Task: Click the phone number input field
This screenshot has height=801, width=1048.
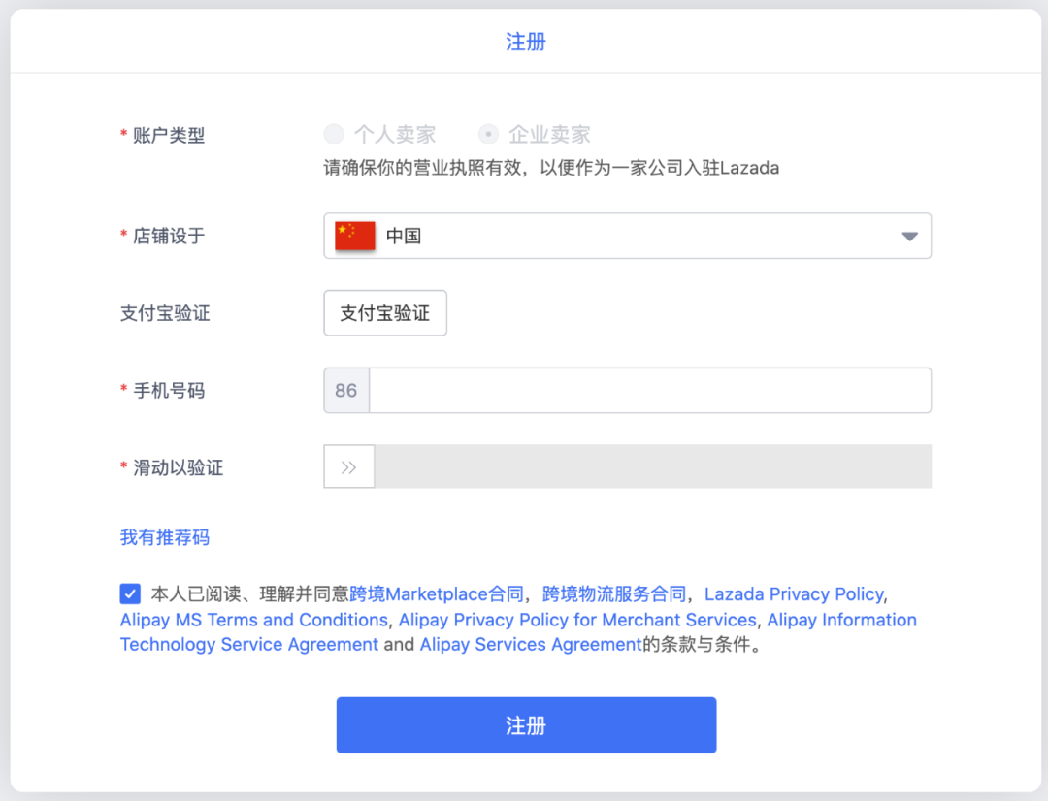Action: [650, 390]
